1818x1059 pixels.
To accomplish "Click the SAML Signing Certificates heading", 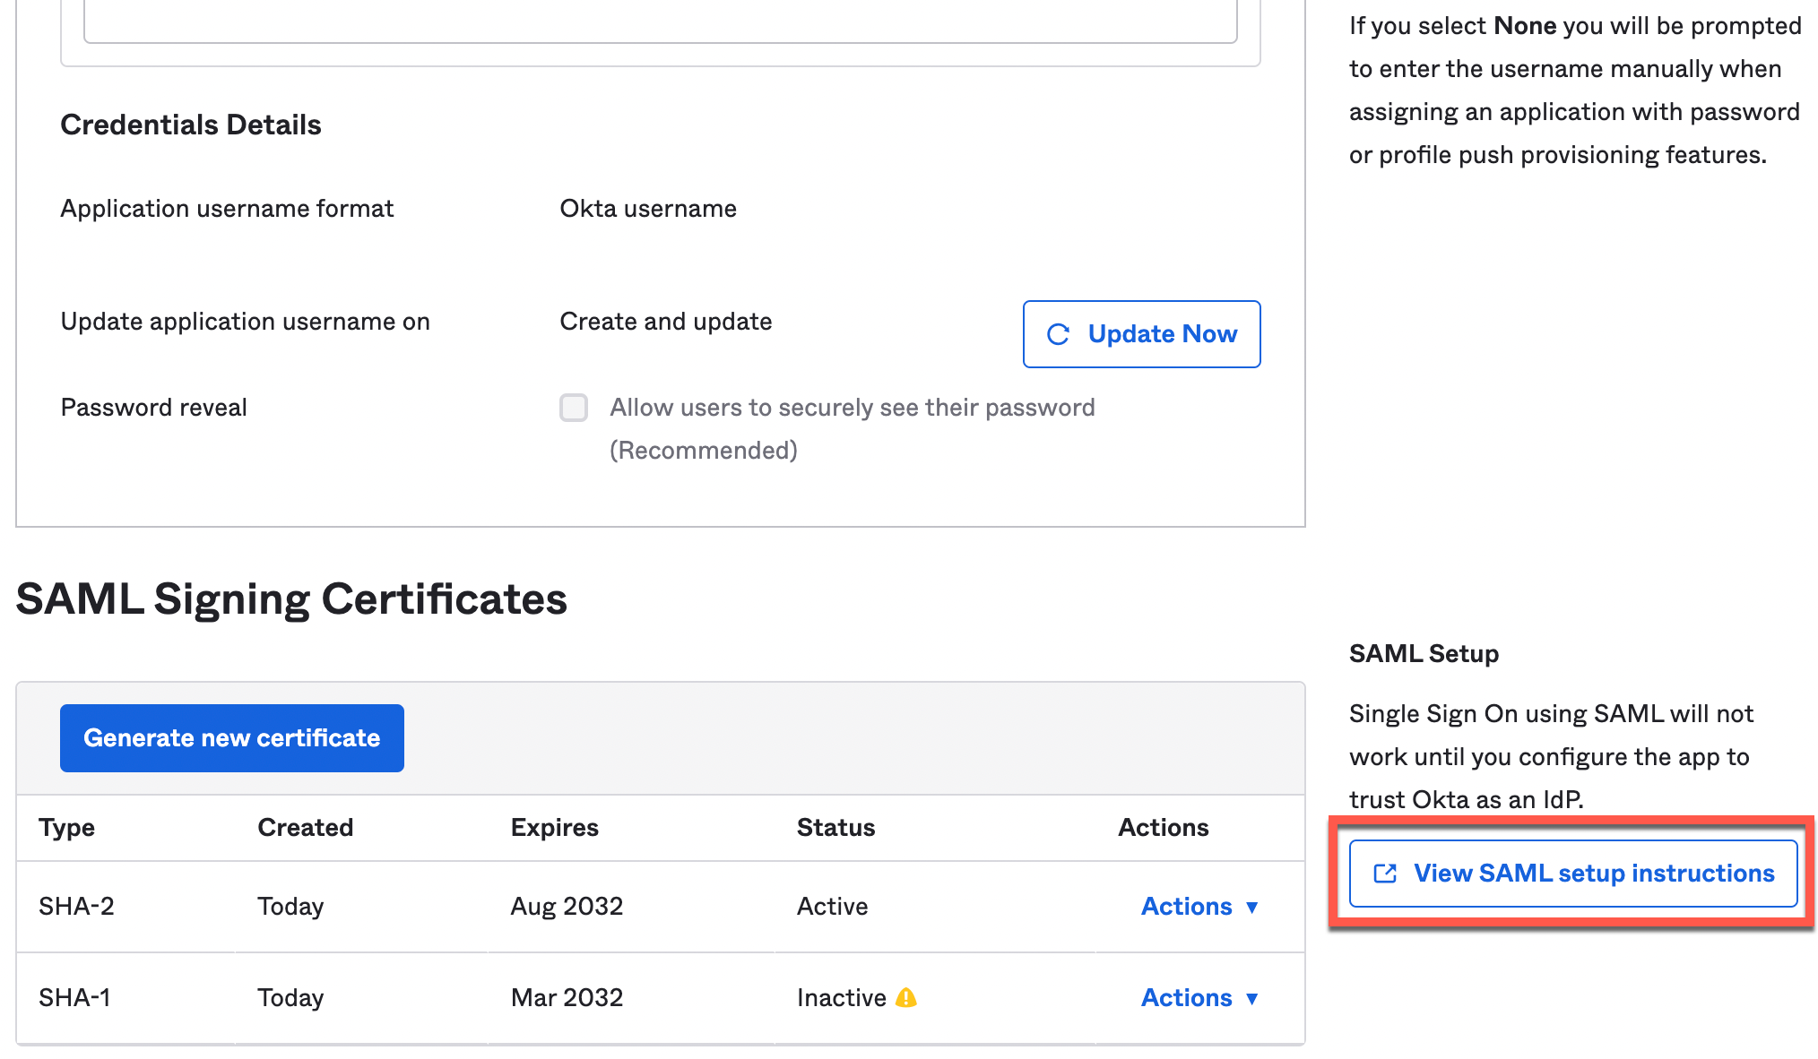I will coord(291,598).
